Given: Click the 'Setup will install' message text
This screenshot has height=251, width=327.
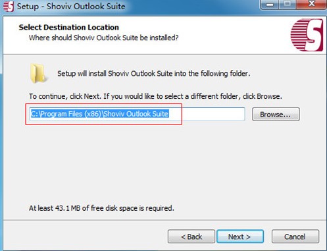Looking at the screenshot, I should (154, 73).
